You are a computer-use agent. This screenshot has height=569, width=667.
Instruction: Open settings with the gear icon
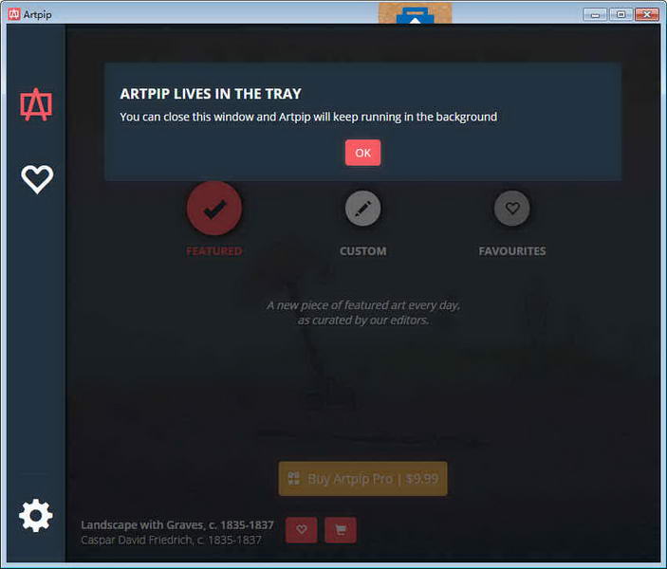pos(36,515)
